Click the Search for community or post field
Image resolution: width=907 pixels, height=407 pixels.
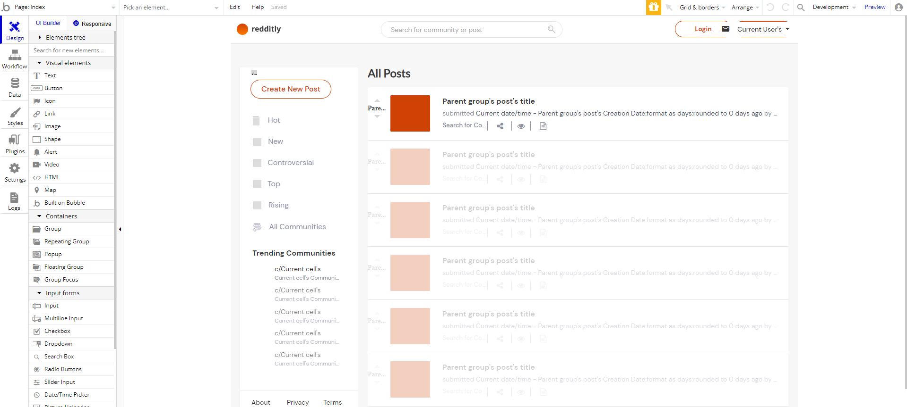(x=471, y=30)
